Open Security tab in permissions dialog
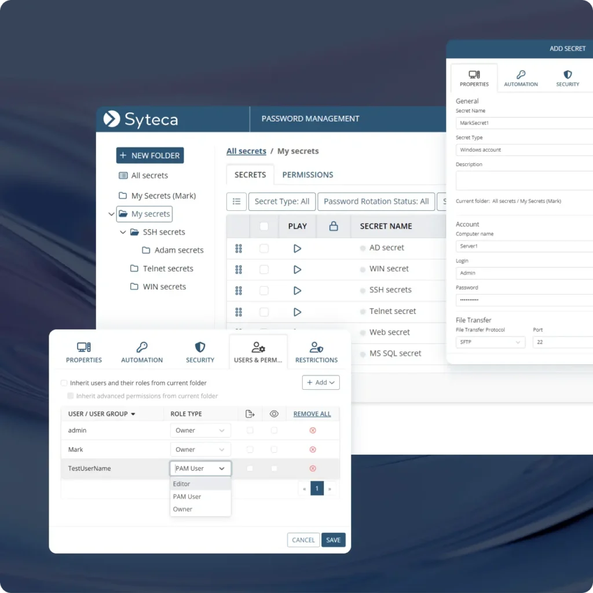Screen dimensions: 593x593 [200, 352]
